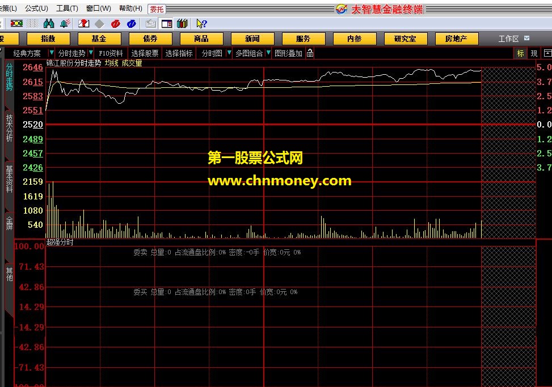Click the 图形叠加 button

click(288, 53)
